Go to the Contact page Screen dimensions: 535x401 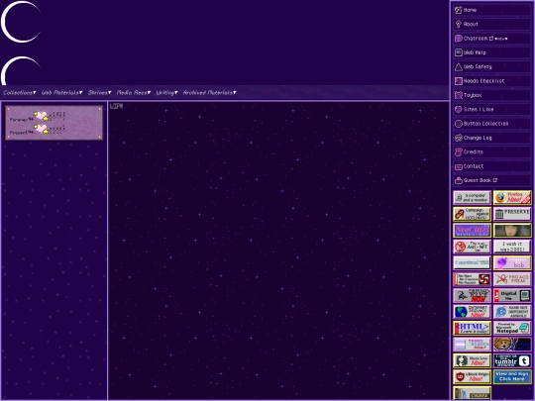tap(491, 166)
